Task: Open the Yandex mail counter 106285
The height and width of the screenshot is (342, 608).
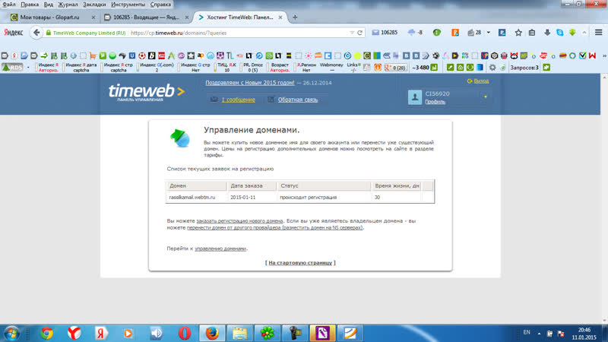Action: [x=385, y=33]
